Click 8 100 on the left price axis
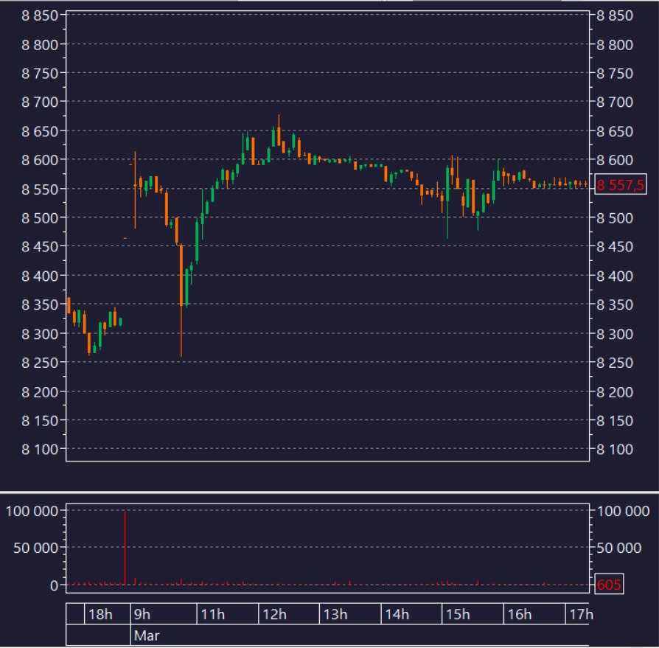The width and height of the screenshot is (659, 648). [x=40, y=449]
